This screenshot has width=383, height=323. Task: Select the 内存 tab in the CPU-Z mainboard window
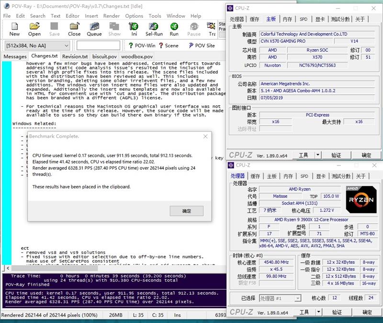pos(287,19)
